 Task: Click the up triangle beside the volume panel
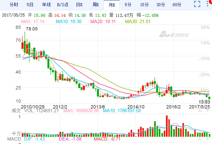200,111
